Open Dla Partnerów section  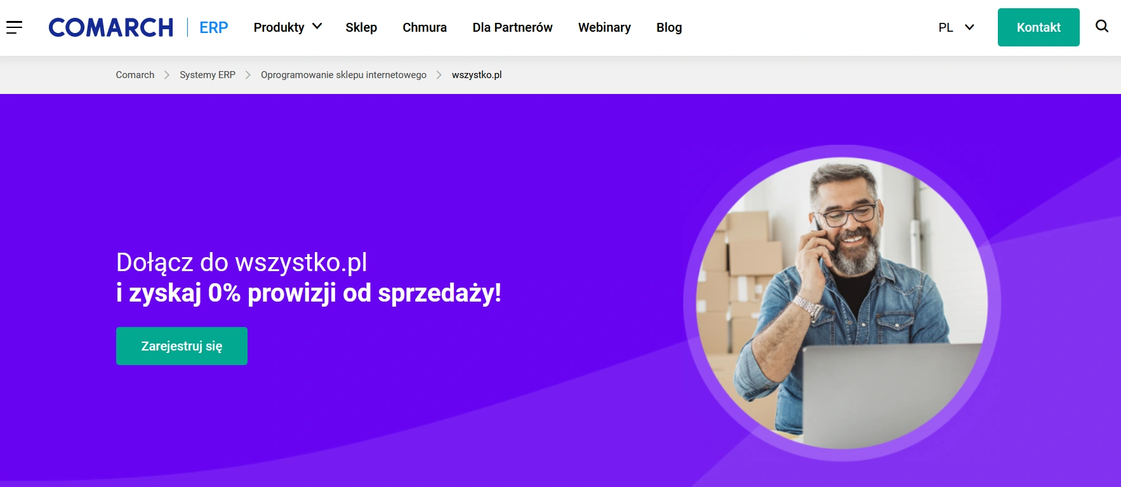point(512,27)
